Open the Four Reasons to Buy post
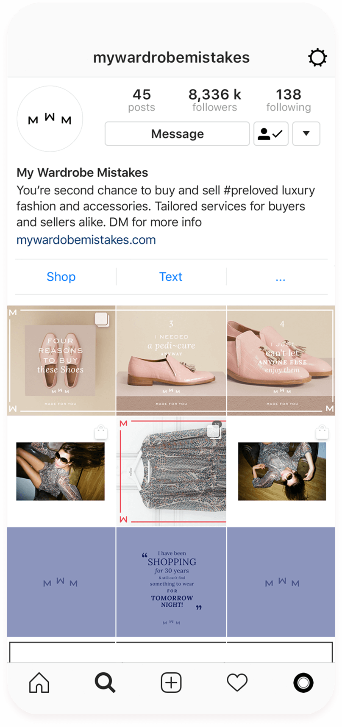 pos(61,360)
